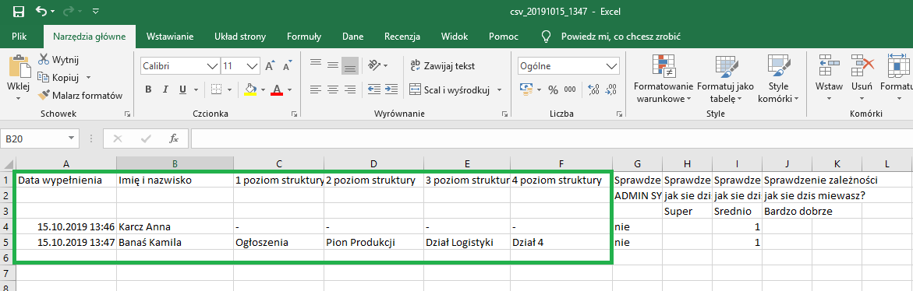Open the Schowek clipboard dialog launcher
This screenshot has width=913, height=291.
[128, 114]
